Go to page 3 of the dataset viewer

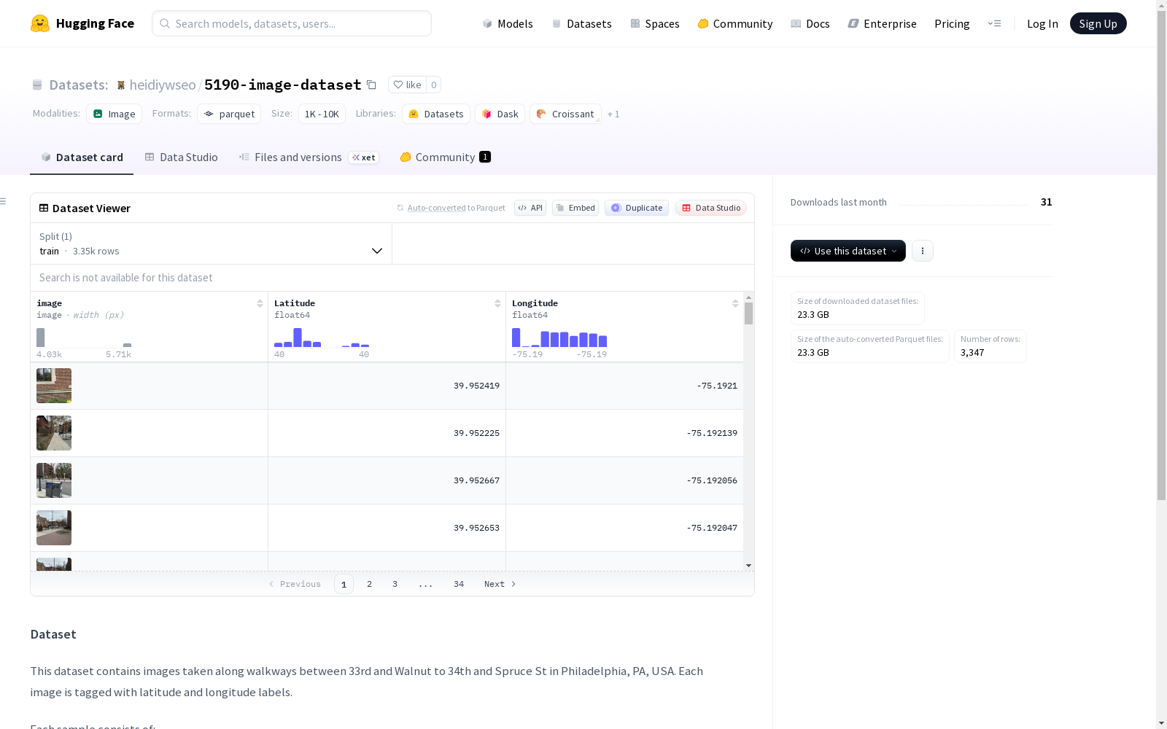395,584
